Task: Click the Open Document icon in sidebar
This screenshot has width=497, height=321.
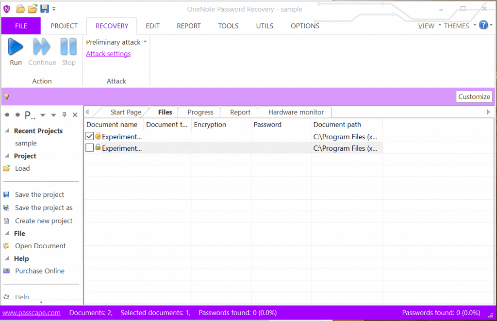Action: click(7, 246)
